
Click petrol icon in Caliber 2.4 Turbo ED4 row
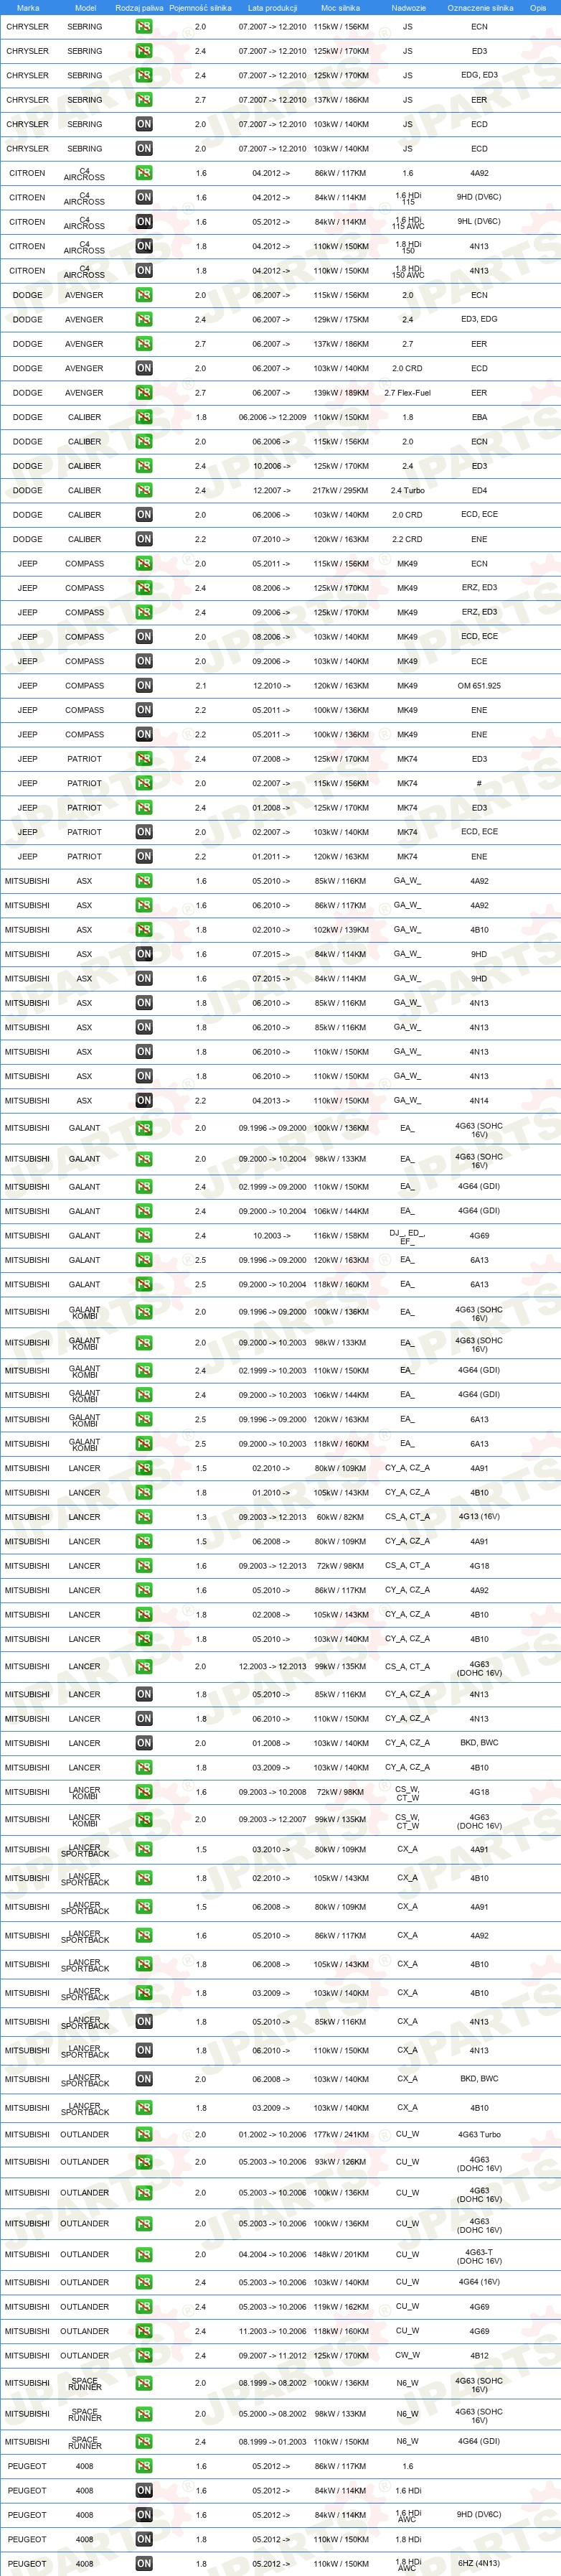click(x=144, y=490)
